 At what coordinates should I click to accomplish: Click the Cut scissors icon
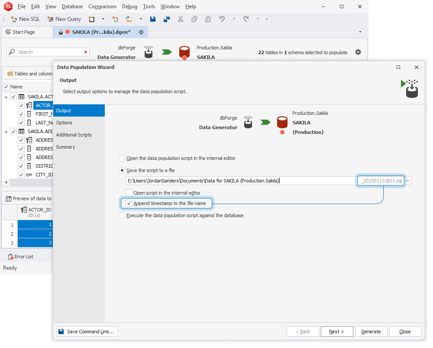click(x=181, y=19)
